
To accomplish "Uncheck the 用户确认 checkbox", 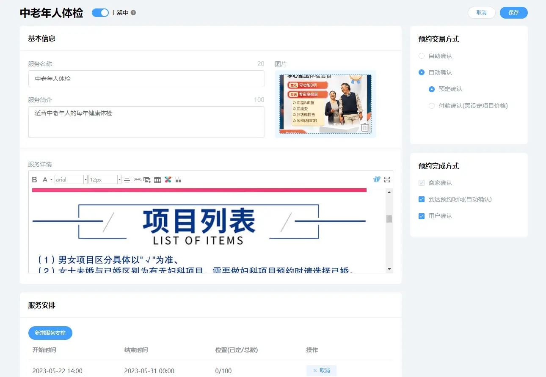I will [x=421, y=216].
